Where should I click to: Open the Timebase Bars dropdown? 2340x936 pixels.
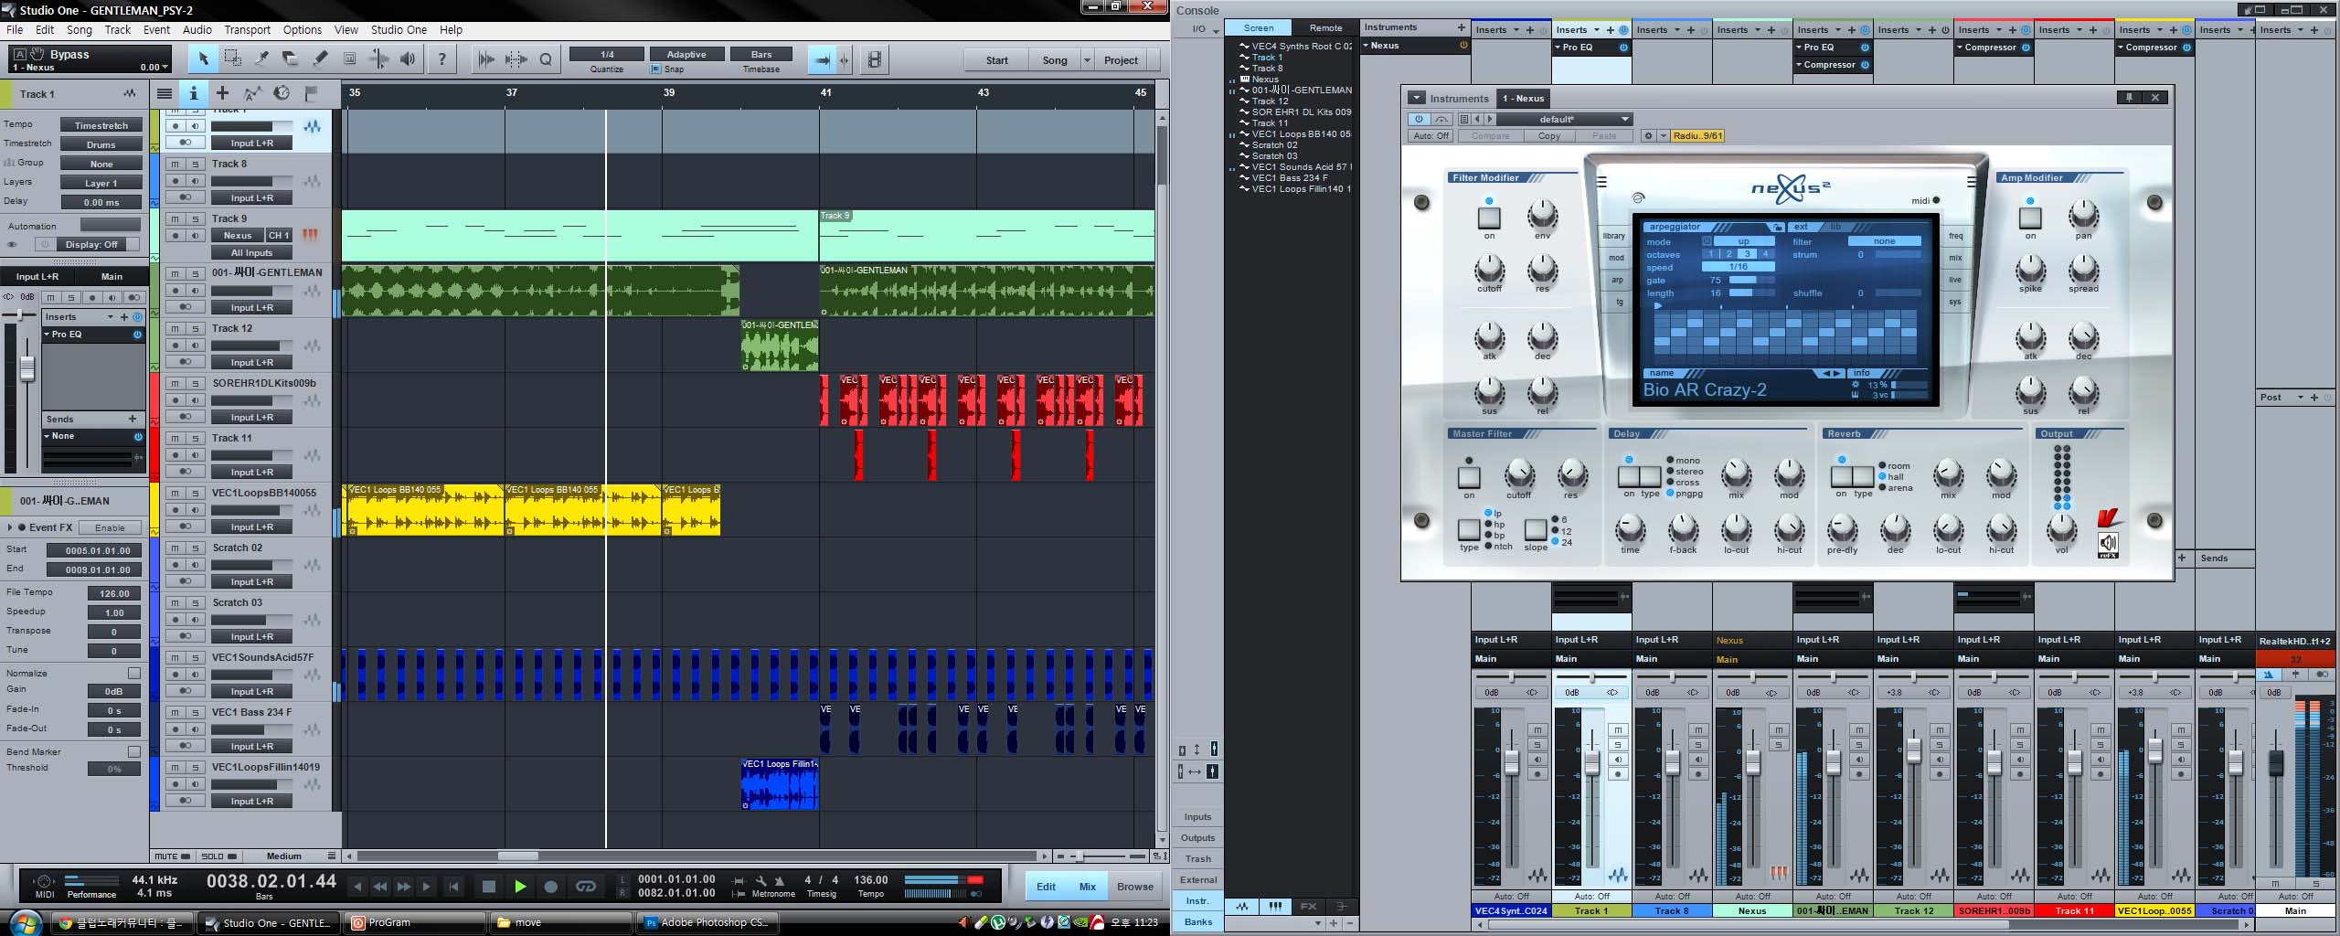(761, 54)
